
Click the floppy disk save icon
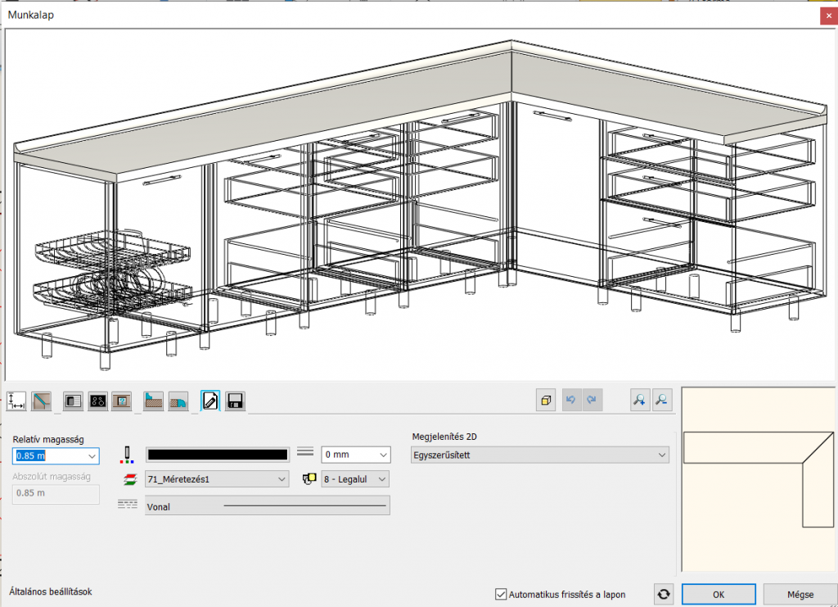[235, 401]
